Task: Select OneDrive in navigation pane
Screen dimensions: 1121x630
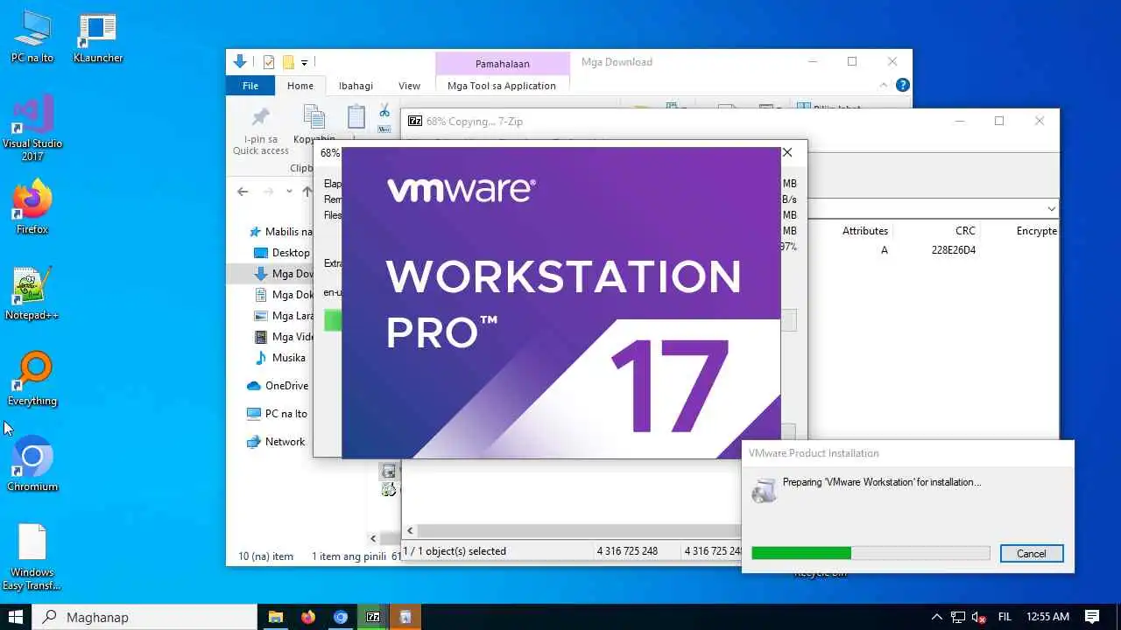Action: click(278, 386)
